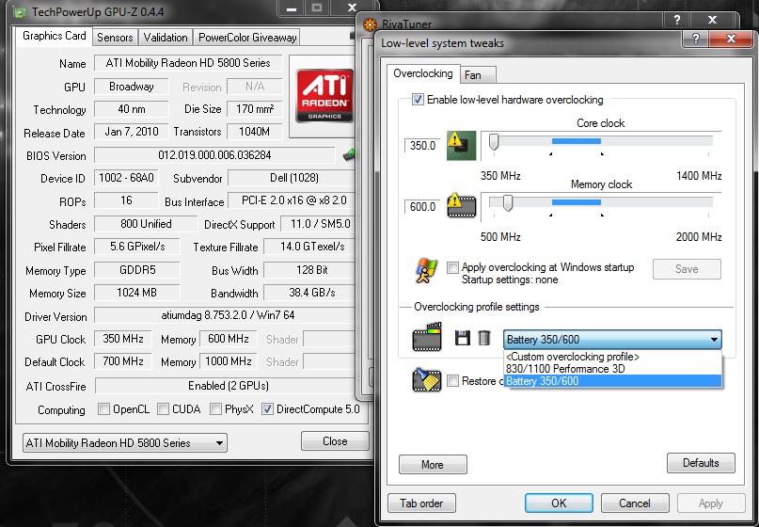Screen dimensions: 759x527
Task: Delete overclocking profile with trash icon
Action: pos(484,338)
